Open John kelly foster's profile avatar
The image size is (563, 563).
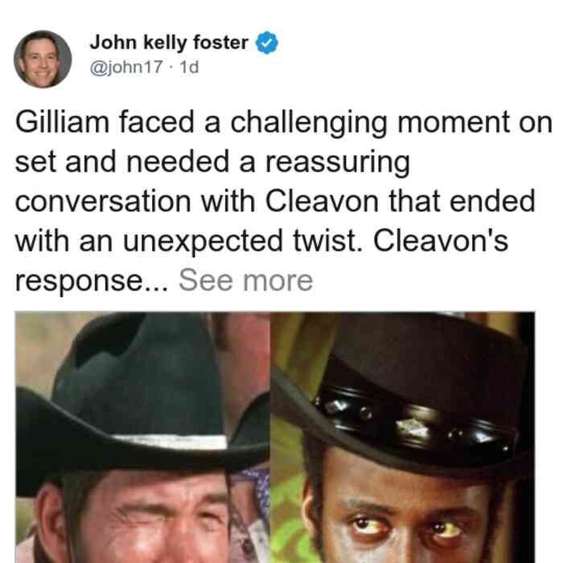[43, 60]
